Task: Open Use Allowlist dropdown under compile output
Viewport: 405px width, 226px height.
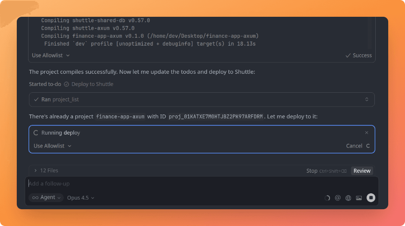Action: click(51, 55)
